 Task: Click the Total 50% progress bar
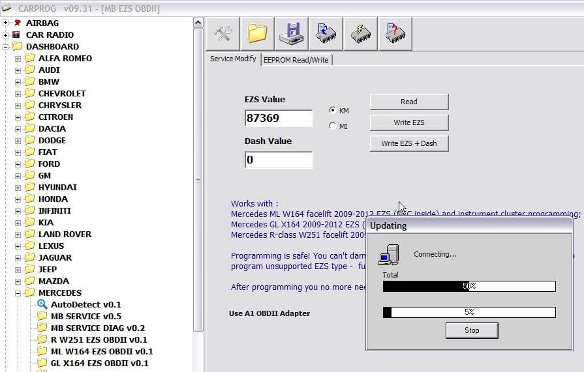[469, 286]
